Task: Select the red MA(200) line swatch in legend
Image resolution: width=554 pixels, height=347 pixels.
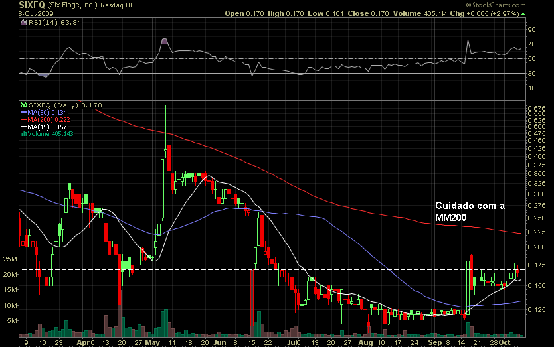Action: (24, 119)
